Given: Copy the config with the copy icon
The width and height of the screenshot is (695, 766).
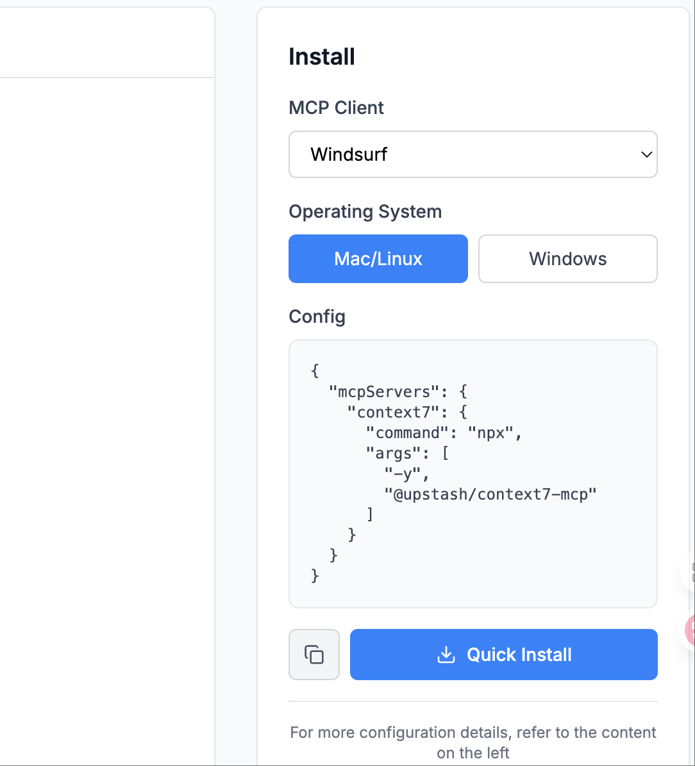Looking at the screenshot, I should pyautogui.click(x=314, y=655).
